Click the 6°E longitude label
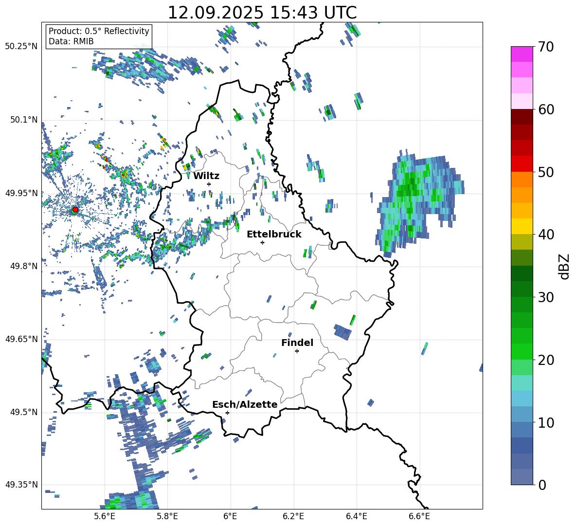Screen dimensions: 576x526 tap(230, 516)
